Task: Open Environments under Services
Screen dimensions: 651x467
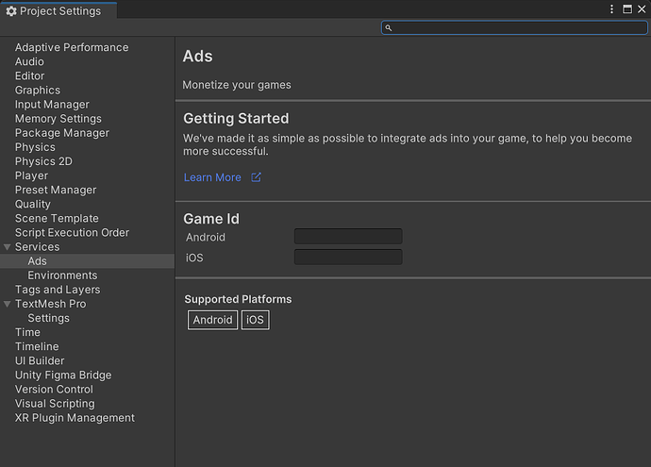Action: click(x=62, y=275)
